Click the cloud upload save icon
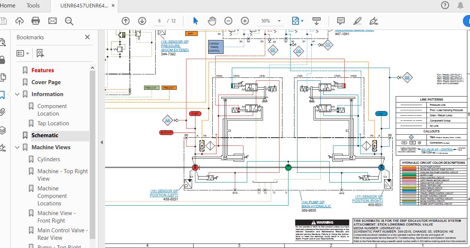The image size is (470, 248). [20, 21]
